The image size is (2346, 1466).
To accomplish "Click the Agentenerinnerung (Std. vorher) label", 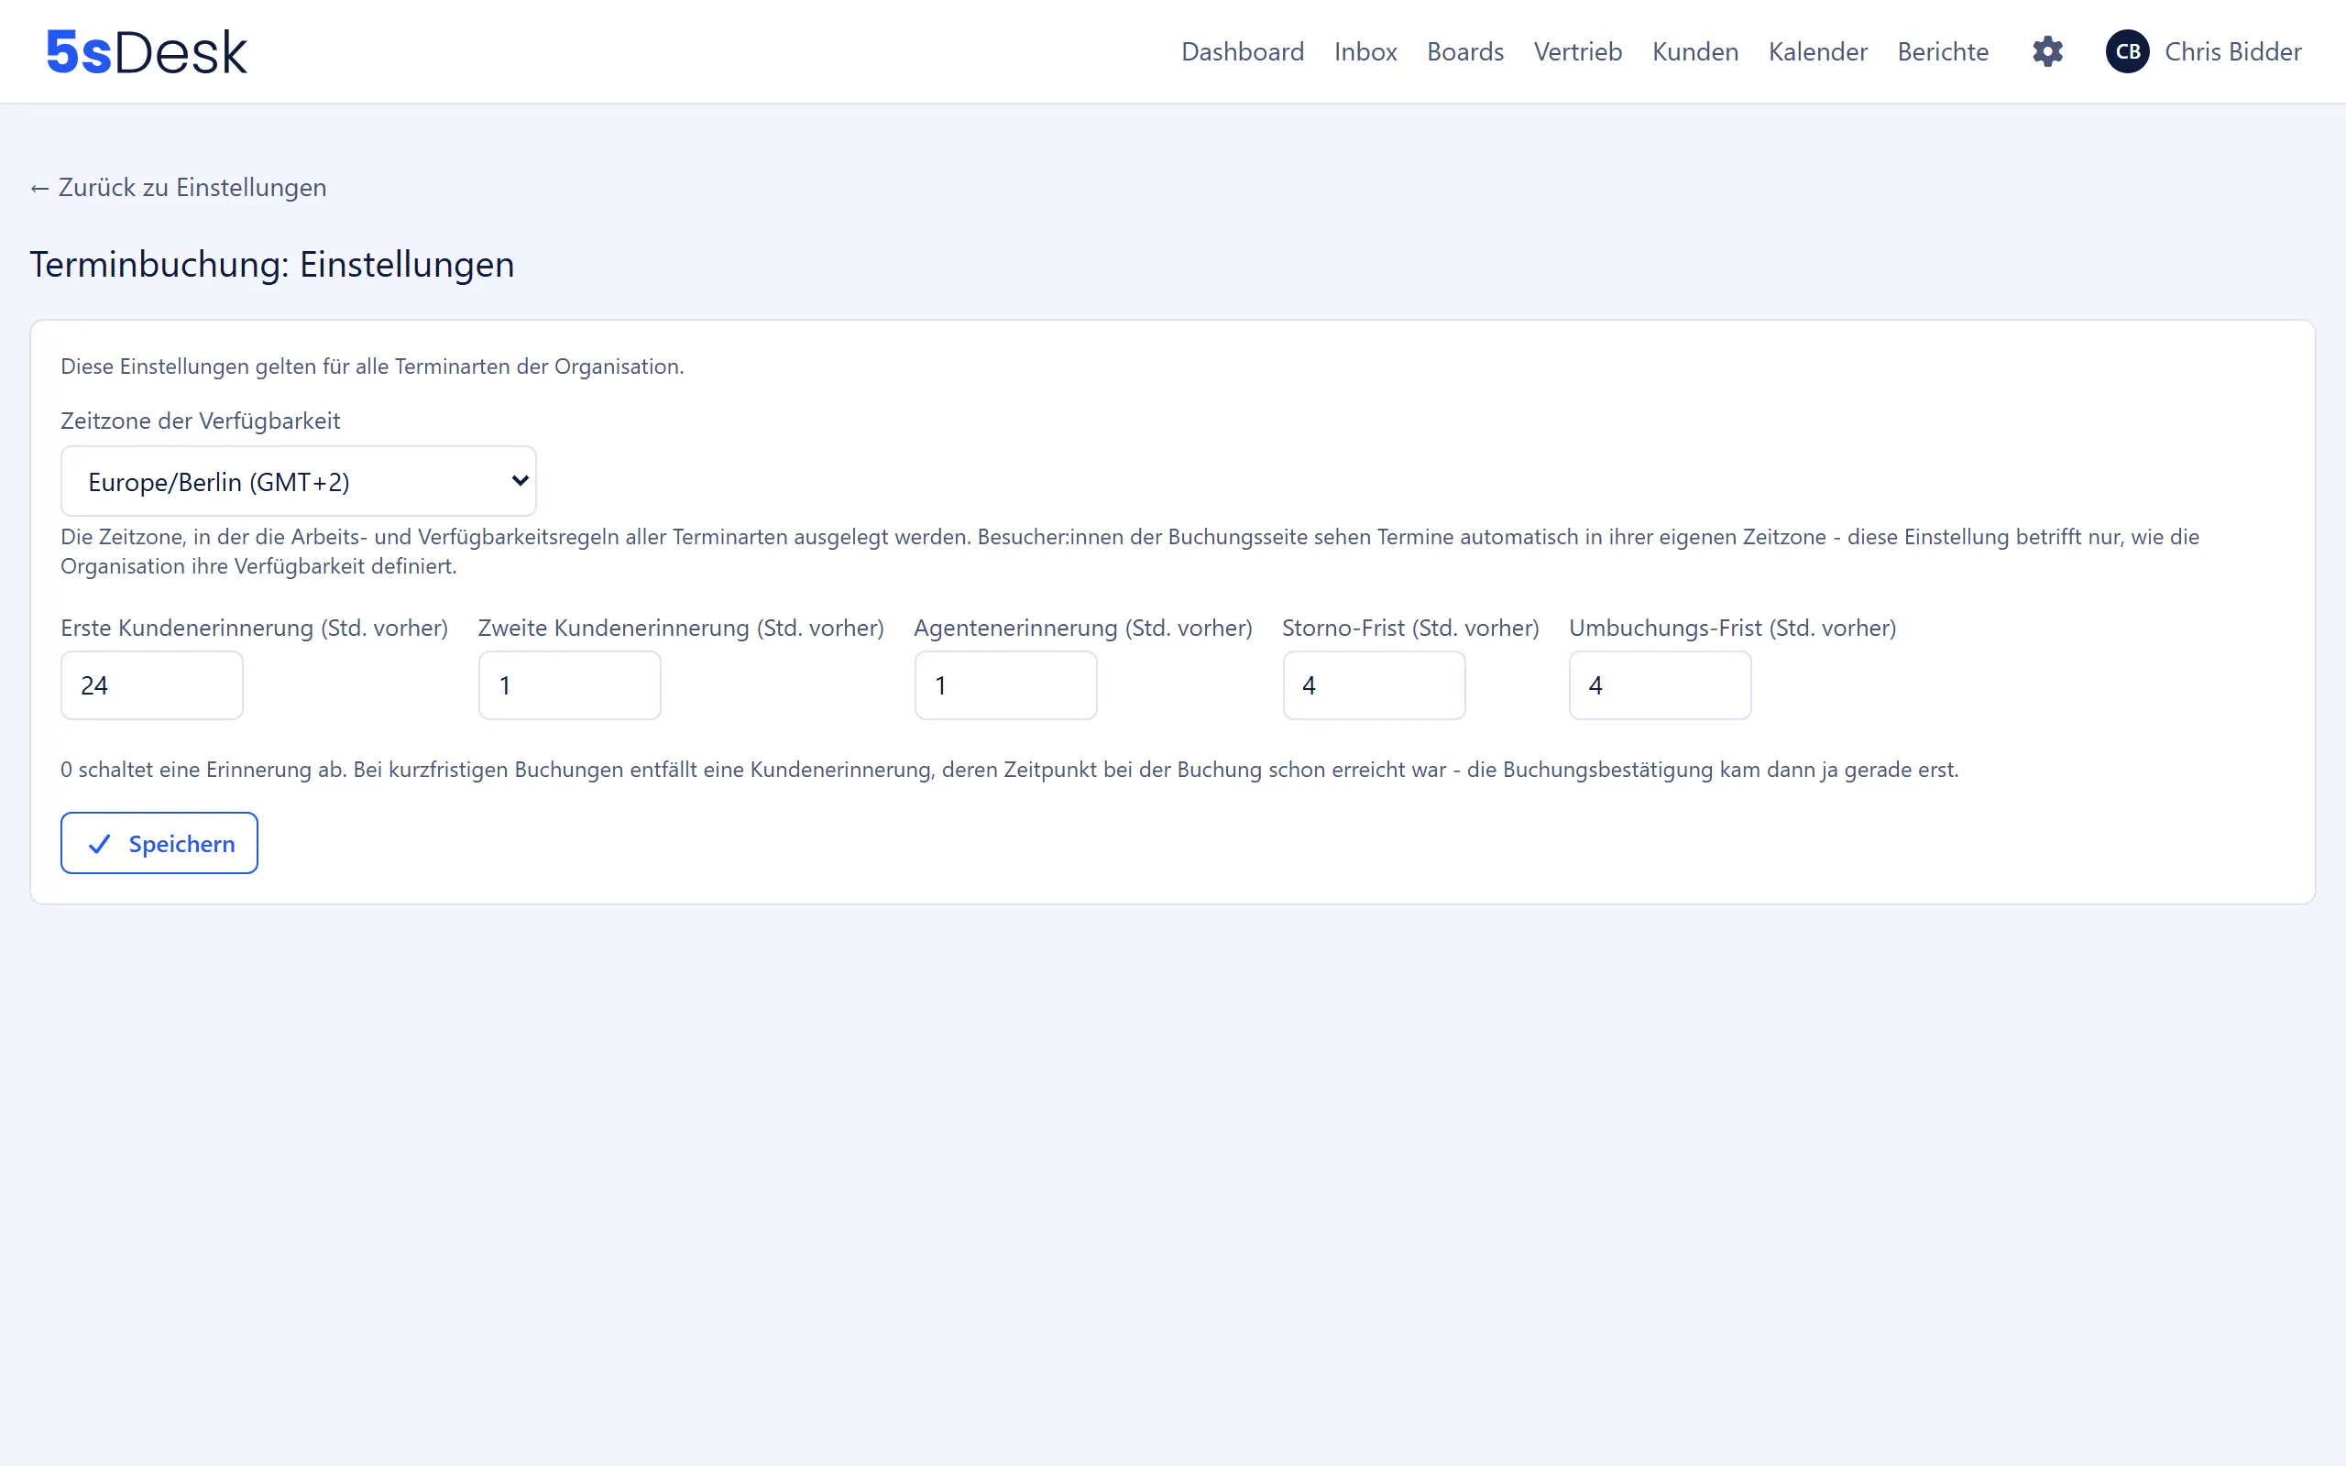I will click(x=1083, y=629).
